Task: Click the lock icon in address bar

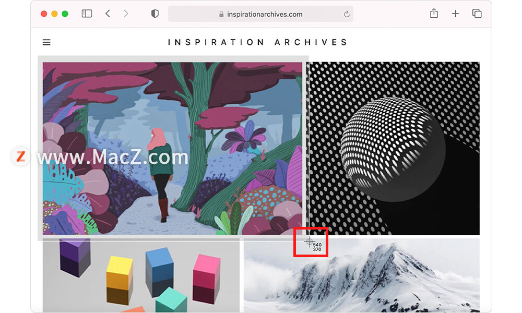Action: (x=221, y=14)
